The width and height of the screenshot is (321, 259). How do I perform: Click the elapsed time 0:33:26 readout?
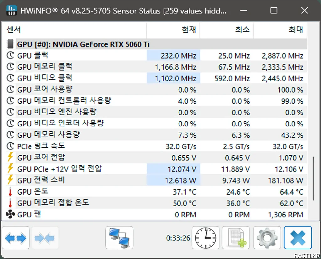[178, 238]
